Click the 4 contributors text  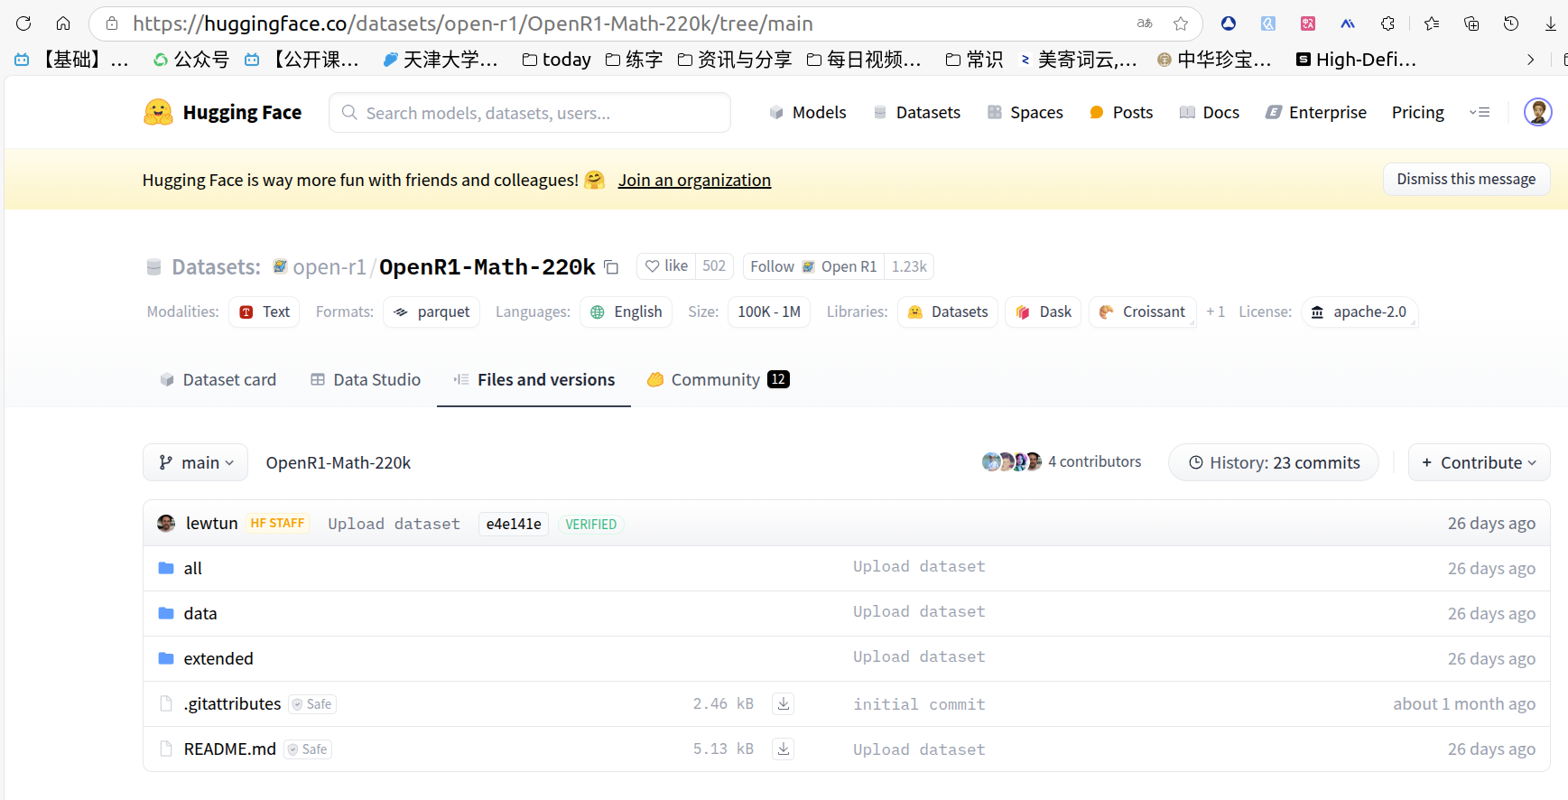tap(1095, 461)
